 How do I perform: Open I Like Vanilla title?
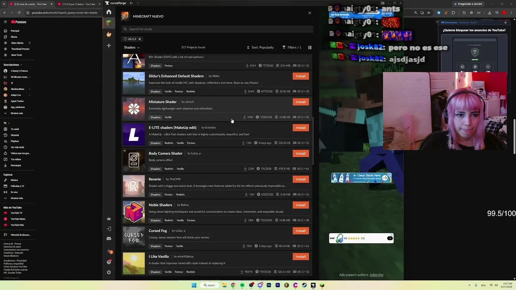pyautogui.click(x=159, y=257)
